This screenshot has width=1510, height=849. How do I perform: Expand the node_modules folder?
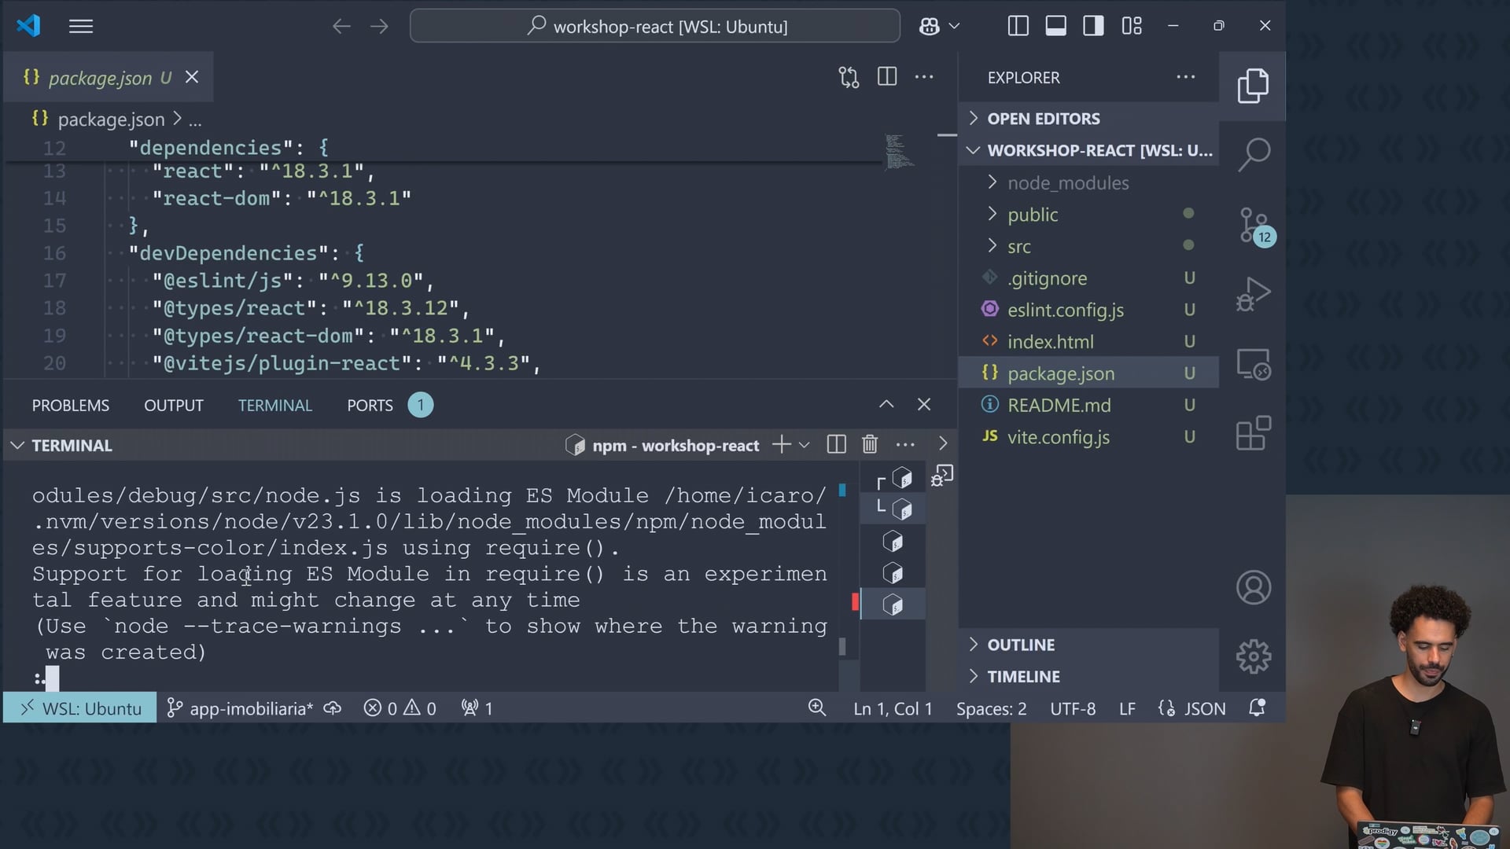pyautogui.click(x=1067, y=183)
